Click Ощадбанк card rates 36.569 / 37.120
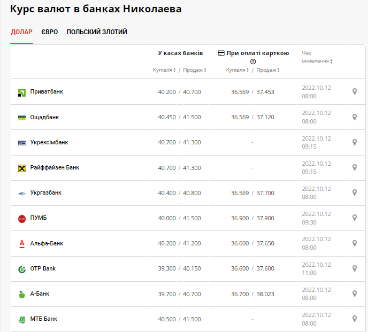The image size is (368, 332). pyautogui.click(x=252, y=117)
